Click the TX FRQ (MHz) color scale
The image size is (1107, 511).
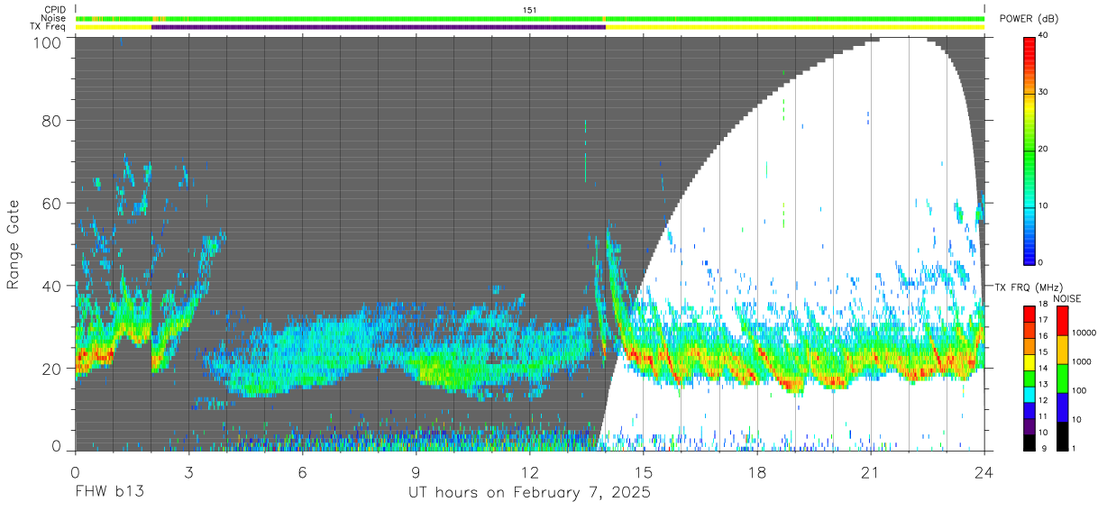[x=1029, y=378]
